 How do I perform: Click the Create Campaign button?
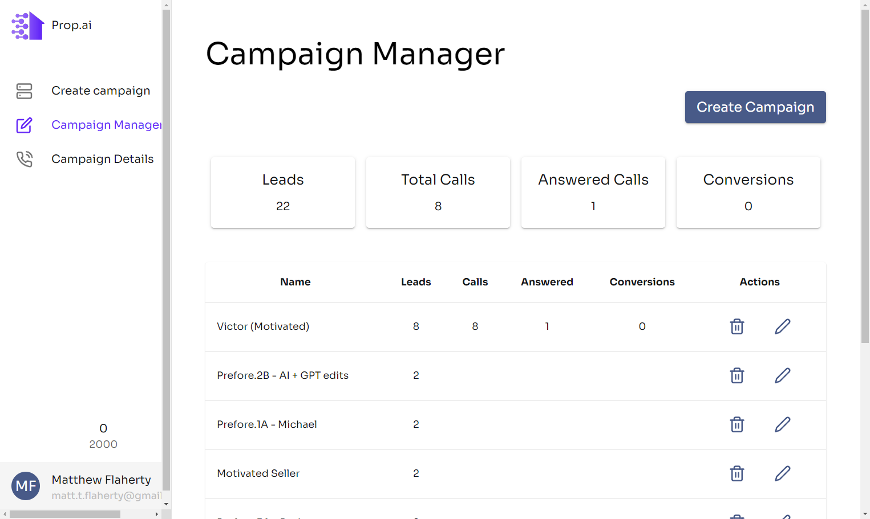pos(755,107)
